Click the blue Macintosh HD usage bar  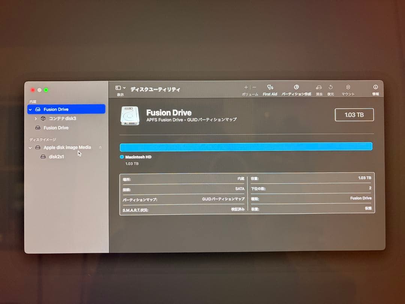pyautogui.click(x=246, y=146)
